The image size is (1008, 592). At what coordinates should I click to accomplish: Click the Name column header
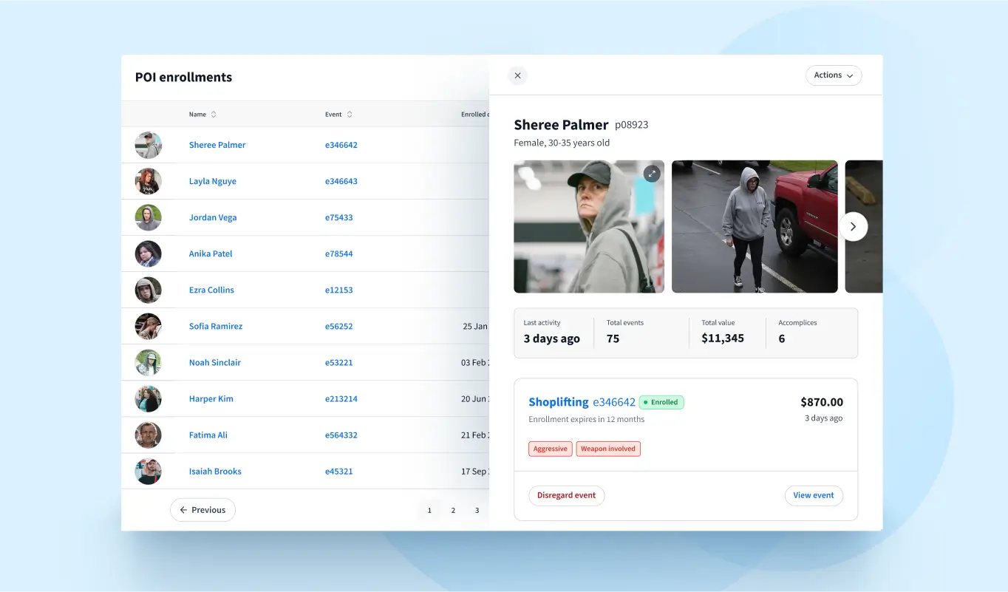[197, 115]
